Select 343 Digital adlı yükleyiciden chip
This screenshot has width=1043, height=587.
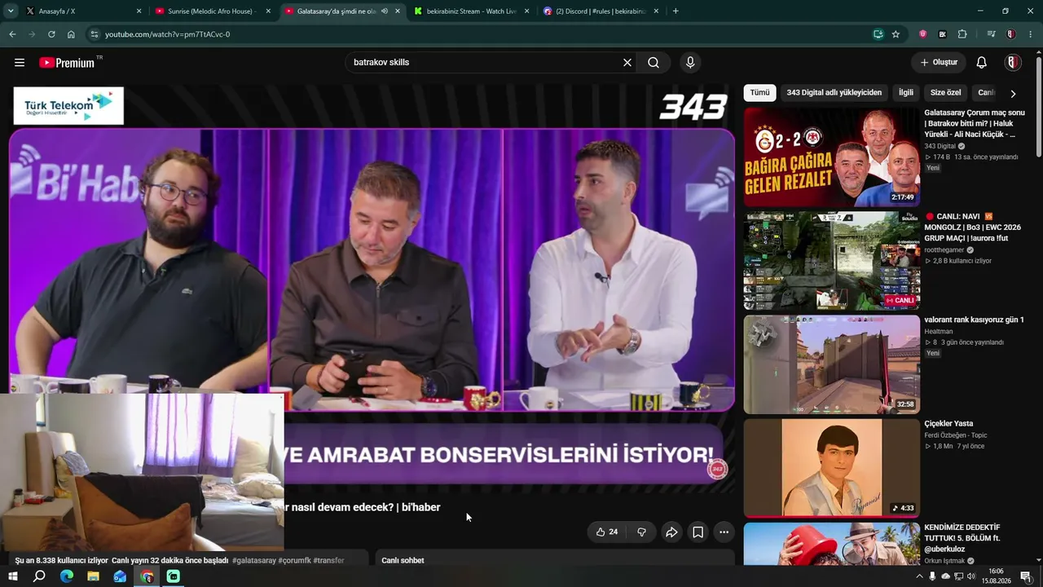pyautogui.click(x=834, y=93)
